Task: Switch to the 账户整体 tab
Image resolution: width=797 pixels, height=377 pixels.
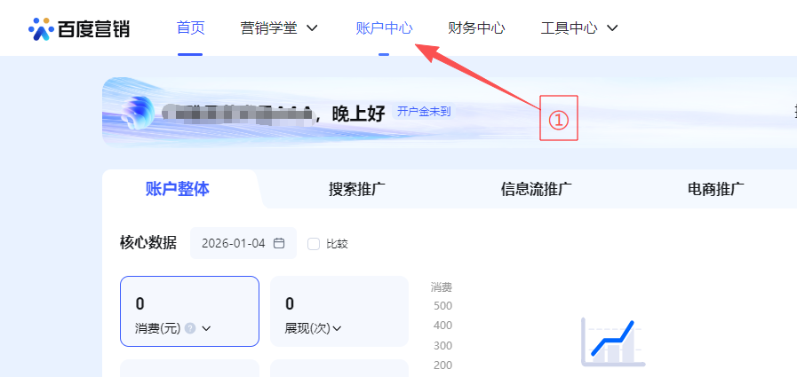Action: [x=178, y=188]
